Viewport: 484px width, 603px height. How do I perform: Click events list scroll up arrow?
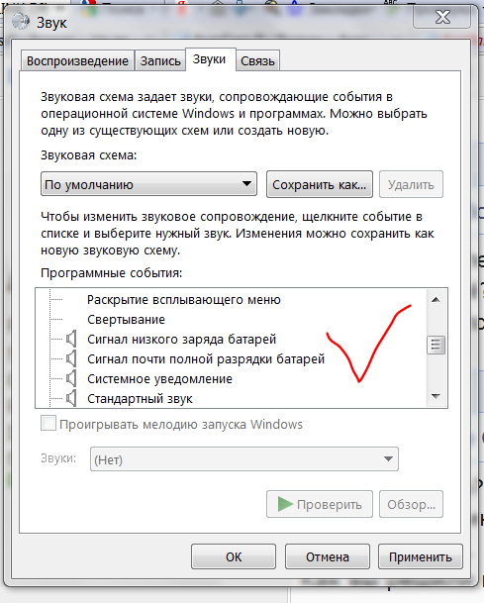click(x=436, y=300)
